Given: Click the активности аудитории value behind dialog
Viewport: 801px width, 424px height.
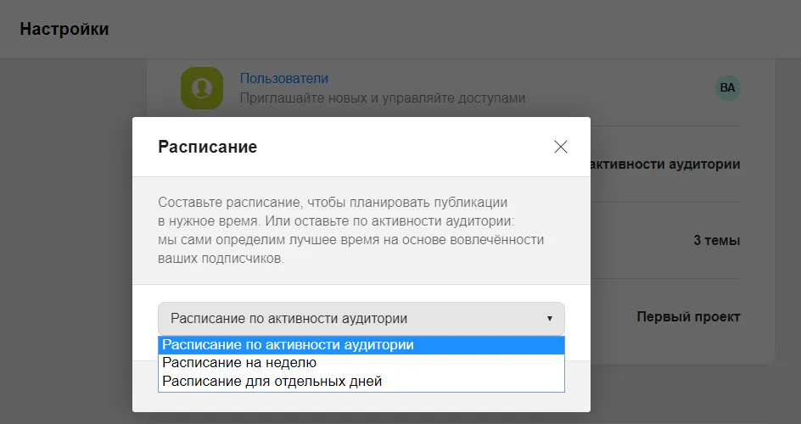Looking at the screenshot, I should 665,165.
